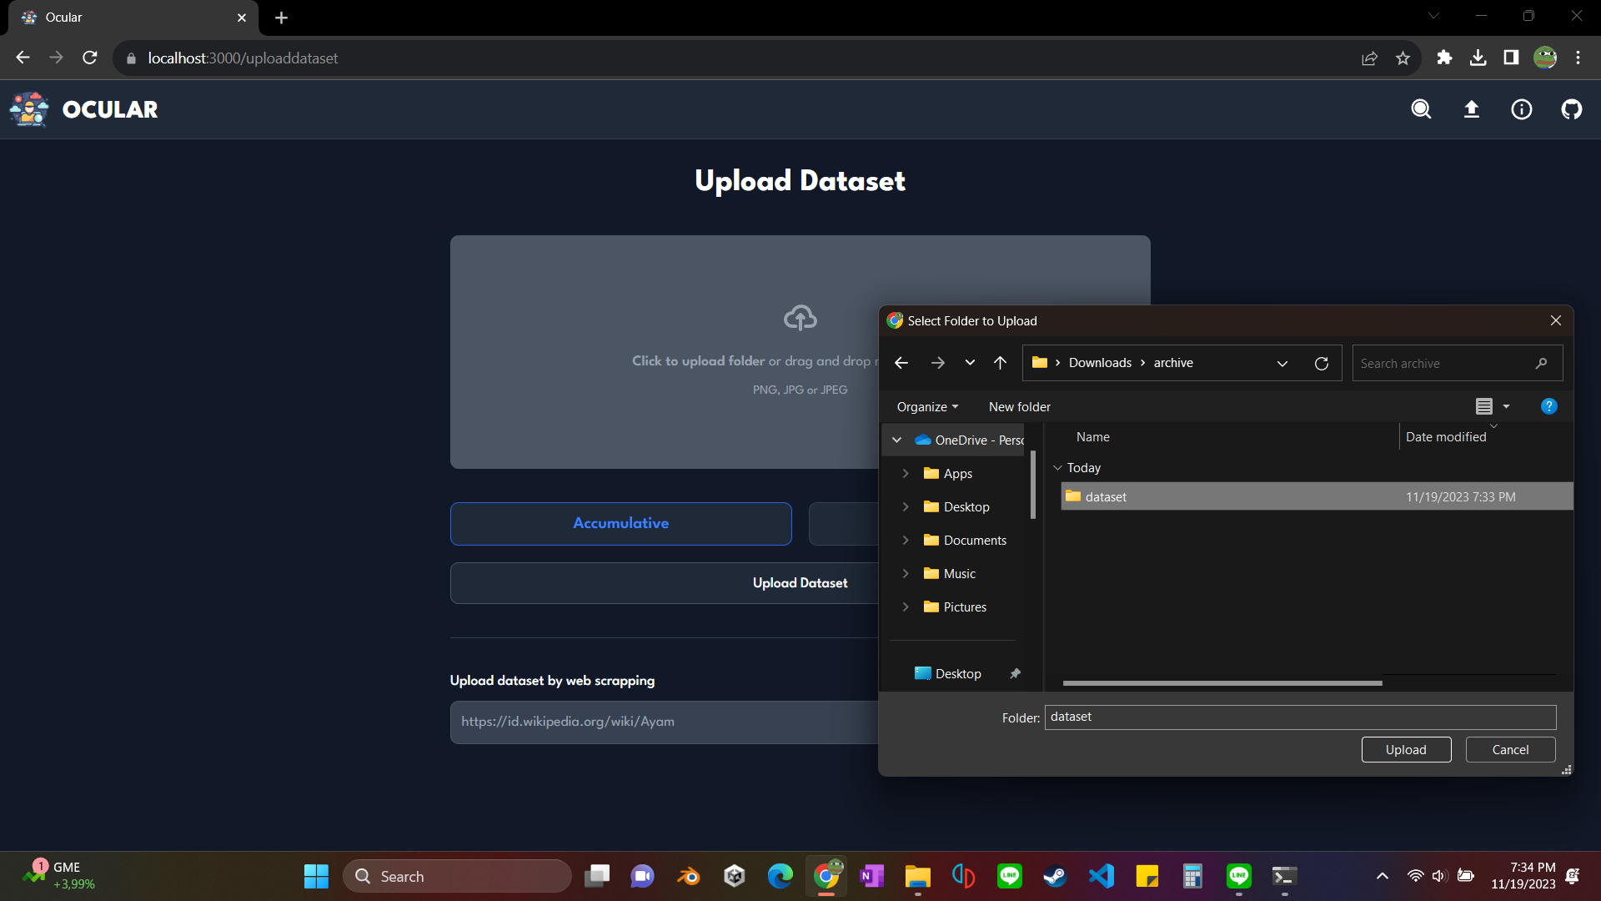Refresh the archive folder in dialog

coord(1322,363)
